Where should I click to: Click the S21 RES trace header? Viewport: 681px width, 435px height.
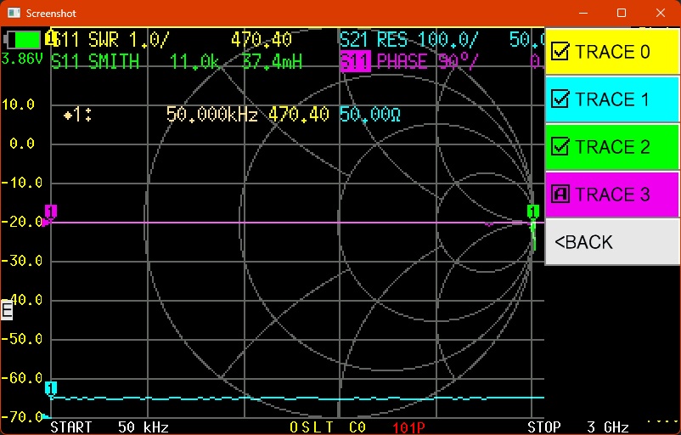coord(408,39)
